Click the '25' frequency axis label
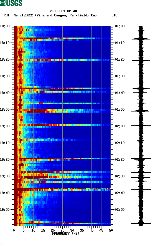The image size is (153, 248). (62, 230)
